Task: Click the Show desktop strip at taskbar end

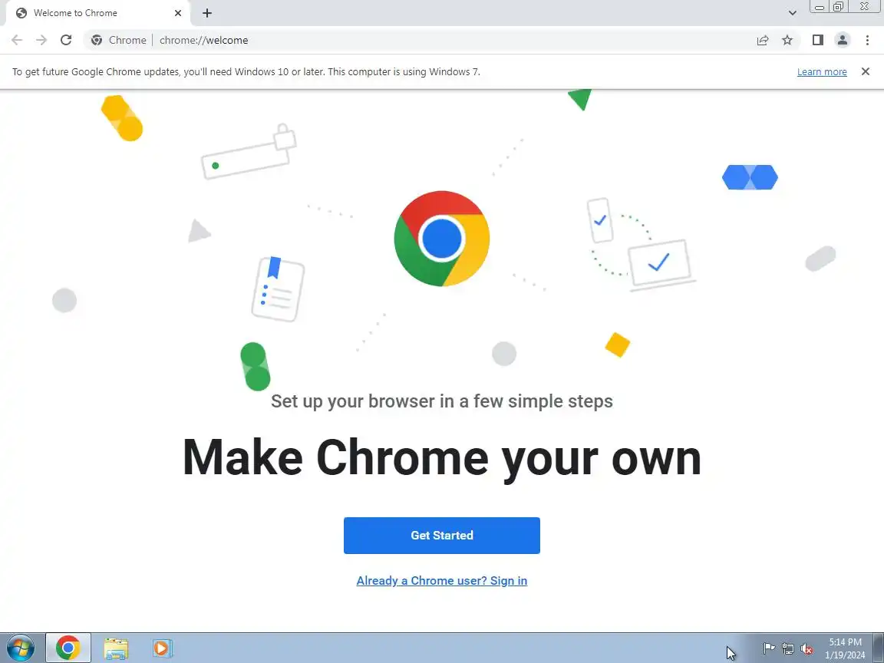Action: [879, 648]
